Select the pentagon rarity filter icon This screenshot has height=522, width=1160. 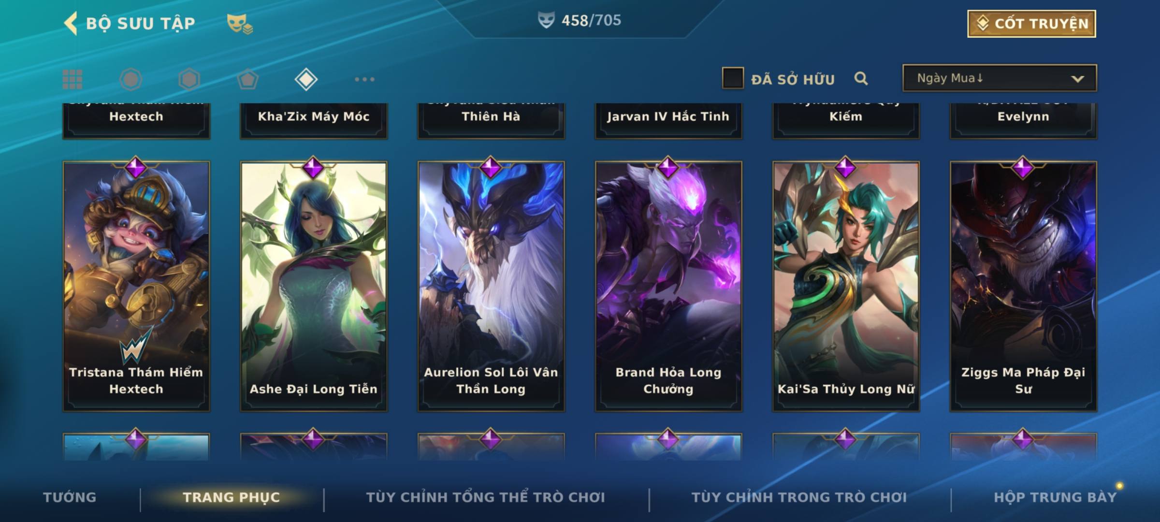(x=247, y=79)
